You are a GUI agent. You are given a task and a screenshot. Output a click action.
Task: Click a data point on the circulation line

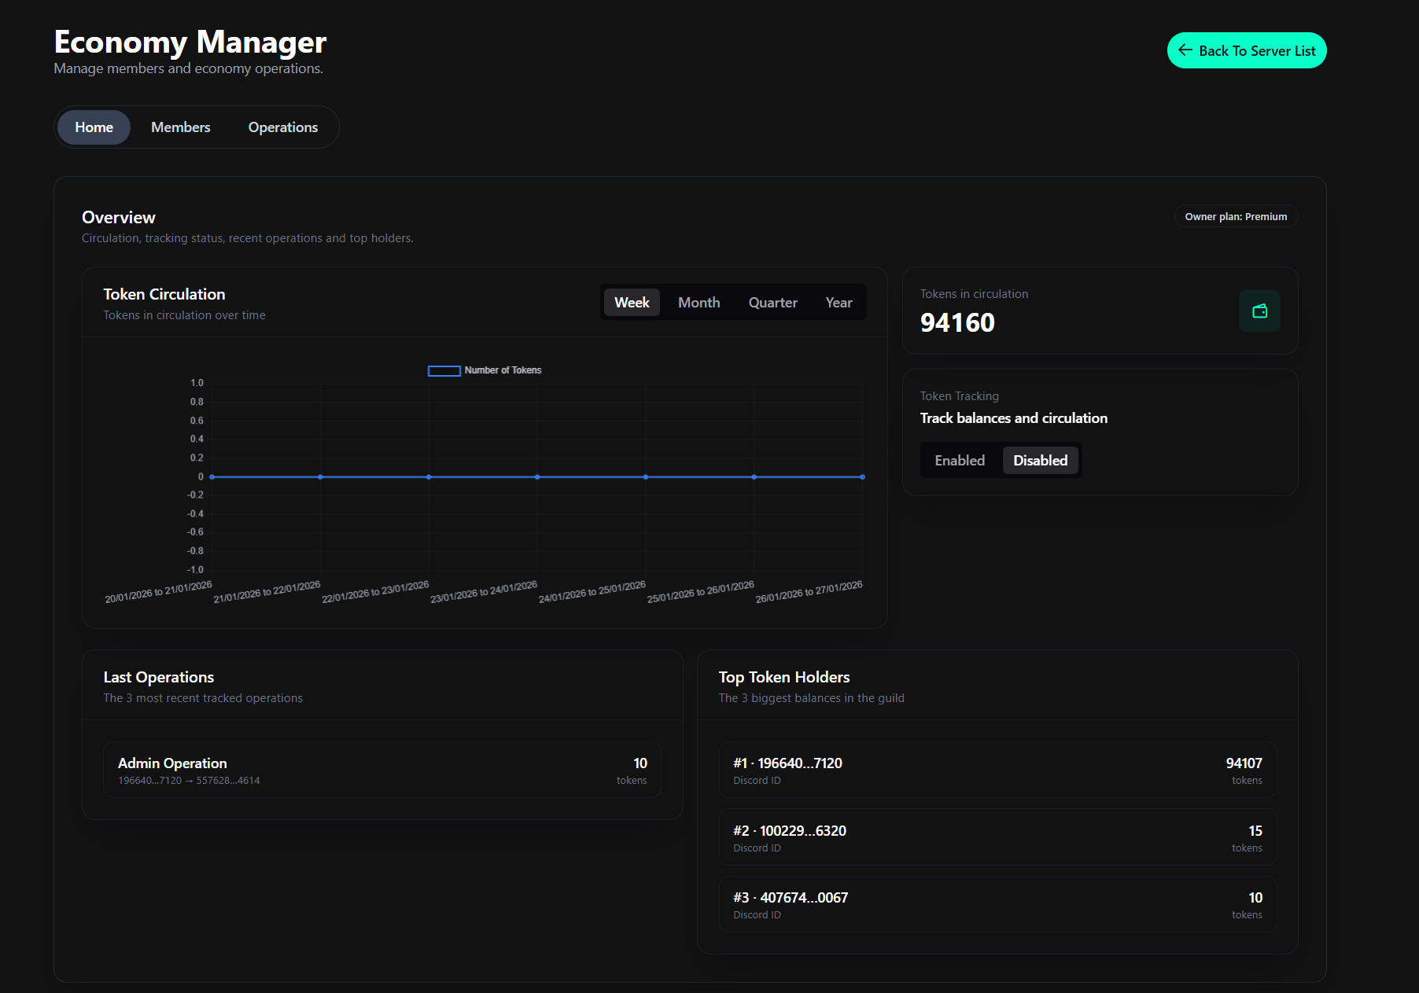coord(536,476)
